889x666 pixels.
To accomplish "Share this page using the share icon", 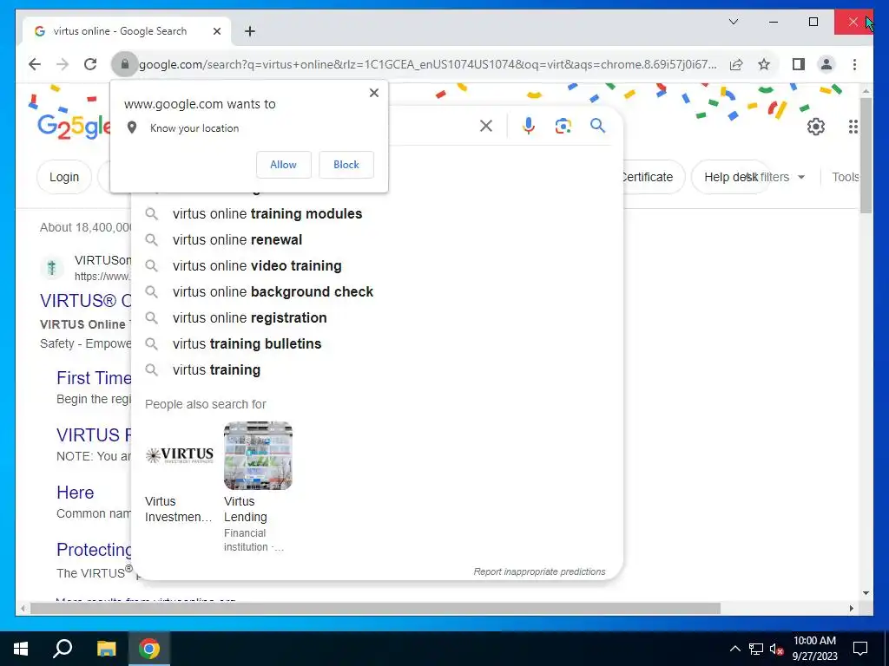I will pyautogui.click(x=736, y=64).
